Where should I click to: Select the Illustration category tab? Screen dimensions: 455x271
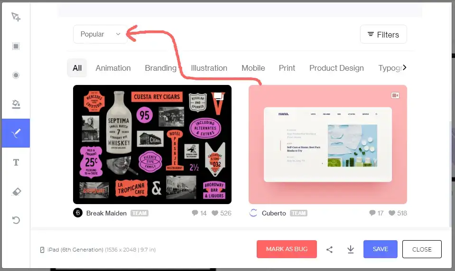tap(209, 68)
